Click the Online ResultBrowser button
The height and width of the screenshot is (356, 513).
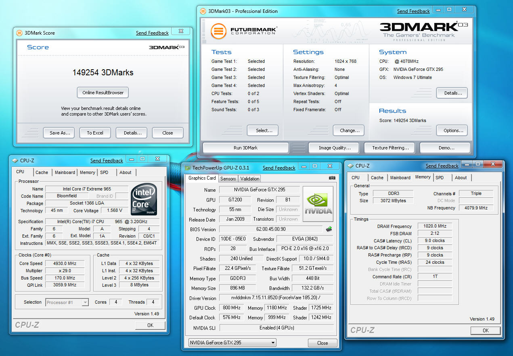click(103, 93)
